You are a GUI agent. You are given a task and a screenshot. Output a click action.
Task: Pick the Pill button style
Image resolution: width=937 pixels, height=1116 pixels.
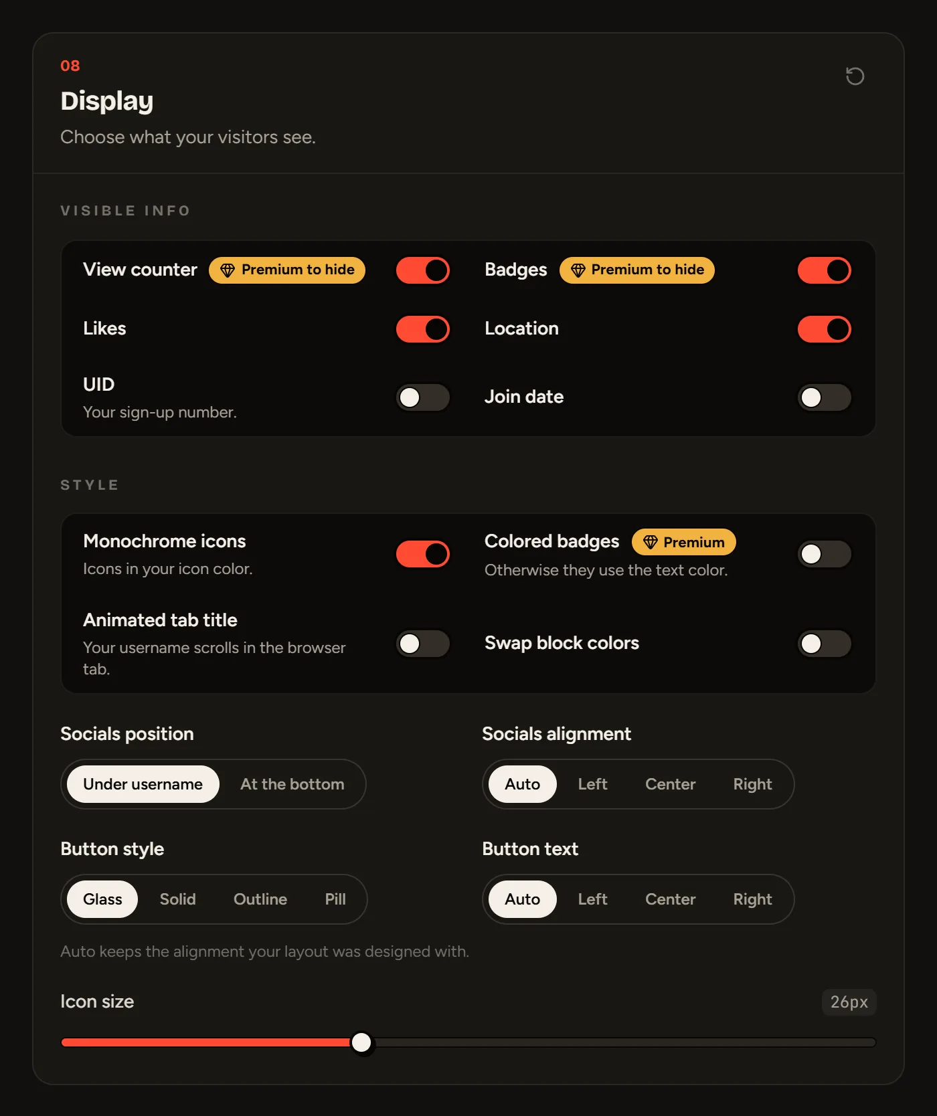[x=335, y=899]
